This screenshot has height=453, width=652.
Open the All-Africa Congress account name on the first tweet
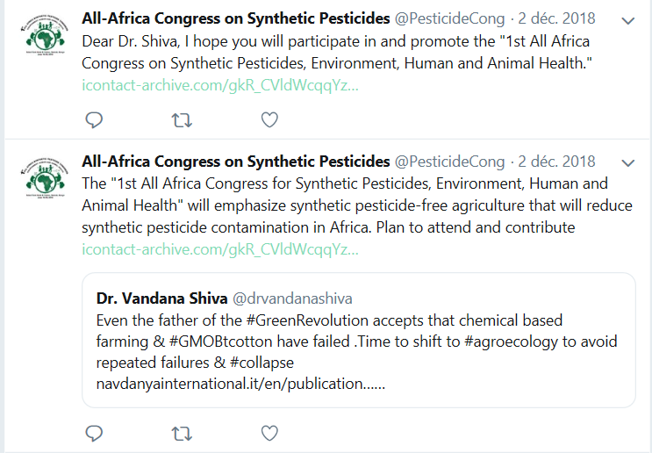236,18
